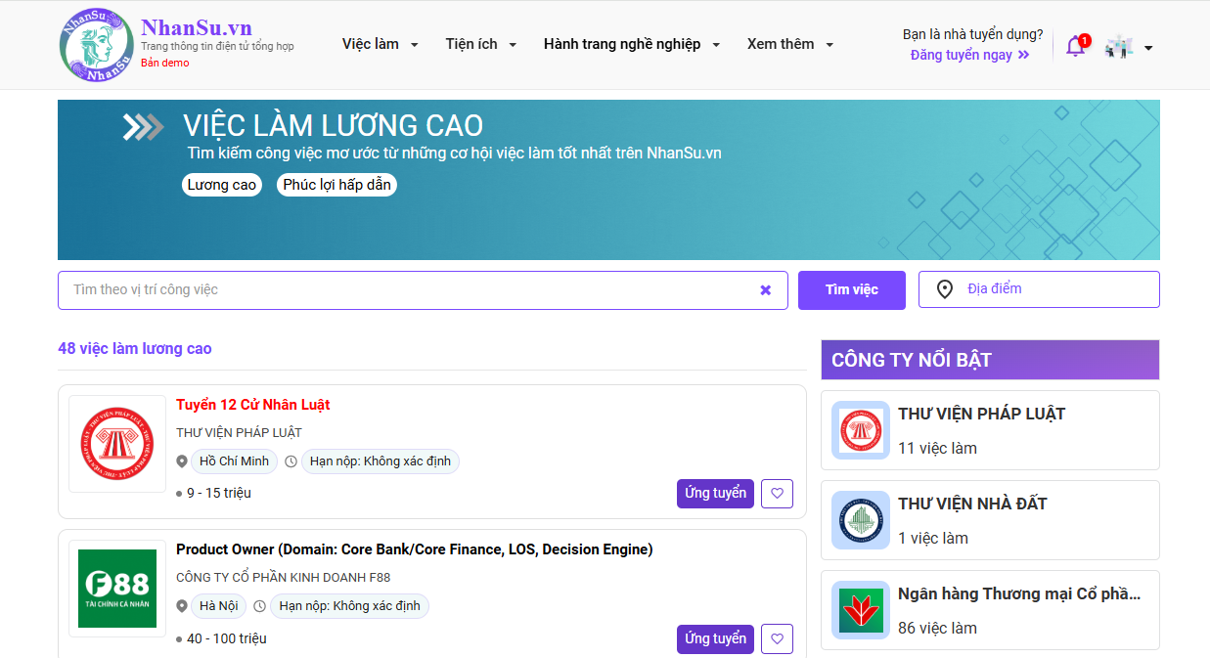This screenshot has width=1210, height=658.
Task: Click the Đăng tuyển ngay link
Action: [x=969, y=55]
